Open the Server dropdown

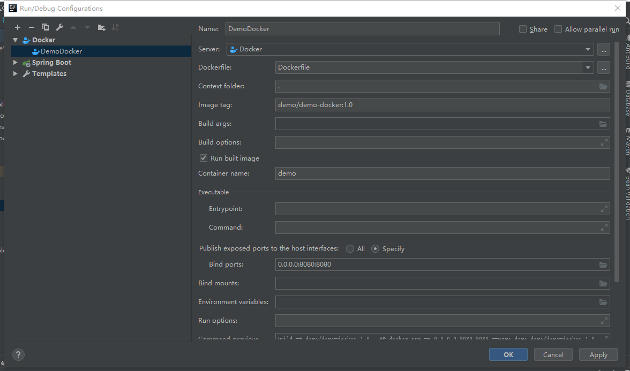tap(410, 49)
